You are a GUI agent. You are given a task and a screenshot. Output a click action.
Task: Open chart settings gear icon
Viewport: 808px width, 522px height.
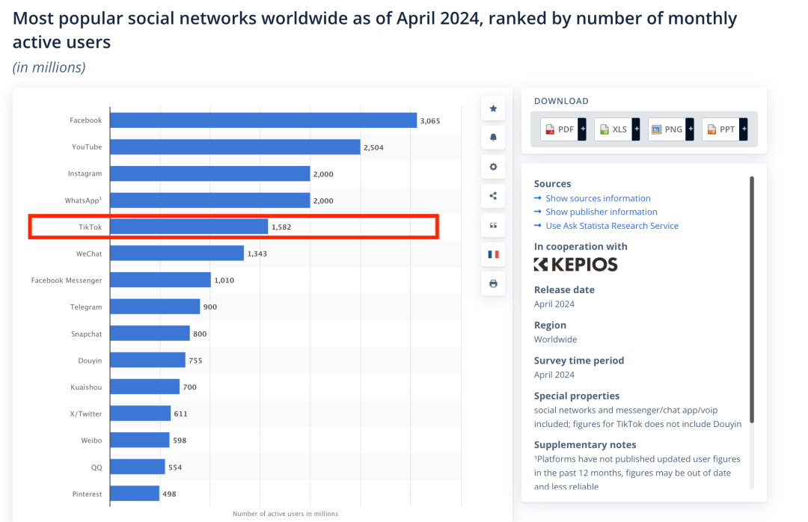click(x=493, y=167)
